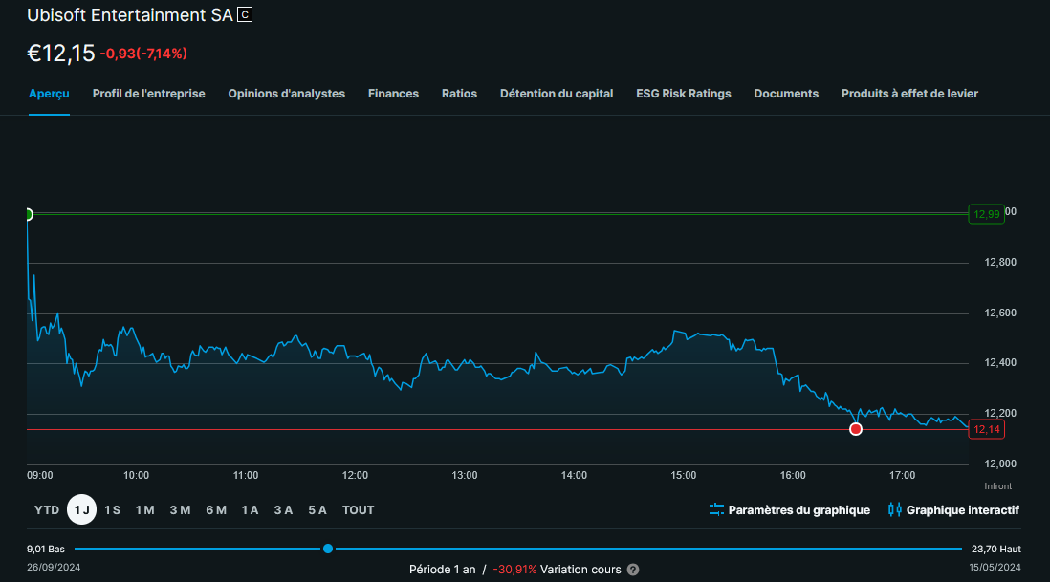The width and height of the screenshot is (1050, 582).
Task: Click the 15:00 time axis label
Action: (684, 475)
